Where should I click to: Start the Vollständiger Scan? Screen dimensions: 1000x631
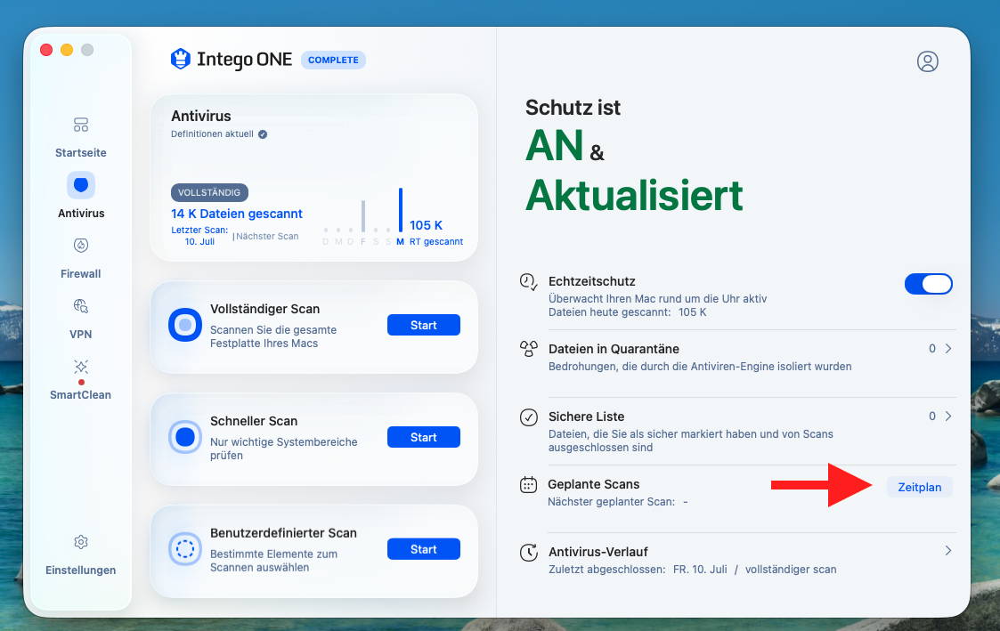424,325
